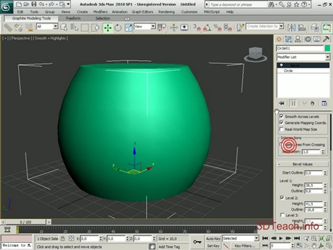This screenshot has width=333, height=250.
Task: Click the green object color swatch
Action: (x=327, y=49)
